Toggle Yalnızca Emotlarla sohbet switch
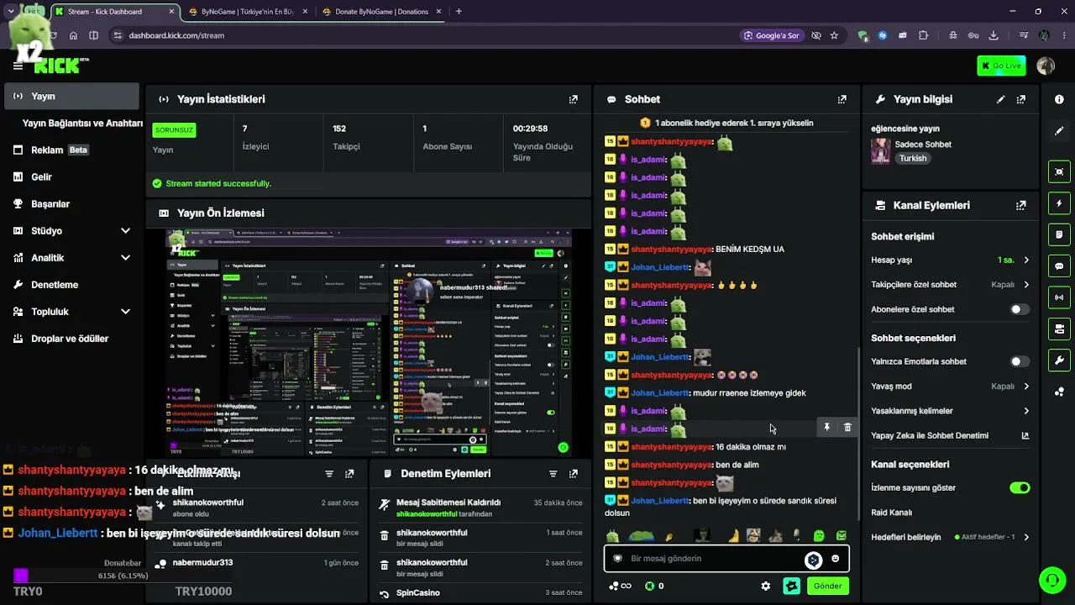This screenshot has width=1075, height=605. pos(1020,361)
